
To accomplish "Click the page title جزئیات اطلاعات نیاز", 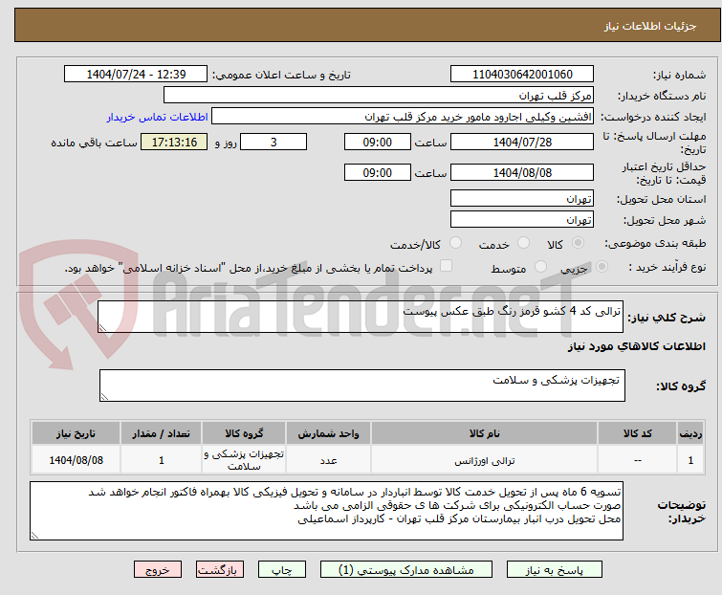I will [650, 26].
